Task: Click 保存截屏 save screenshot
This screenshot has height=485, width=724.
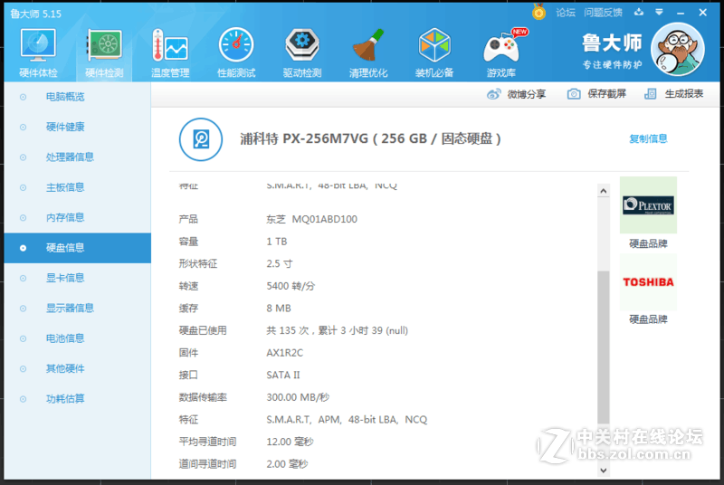Action: tap(596, 94)
